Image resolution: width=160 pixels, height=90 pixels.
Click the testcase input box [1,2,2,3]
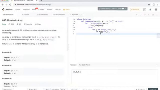pyautogui.click(x=115, y=77)
